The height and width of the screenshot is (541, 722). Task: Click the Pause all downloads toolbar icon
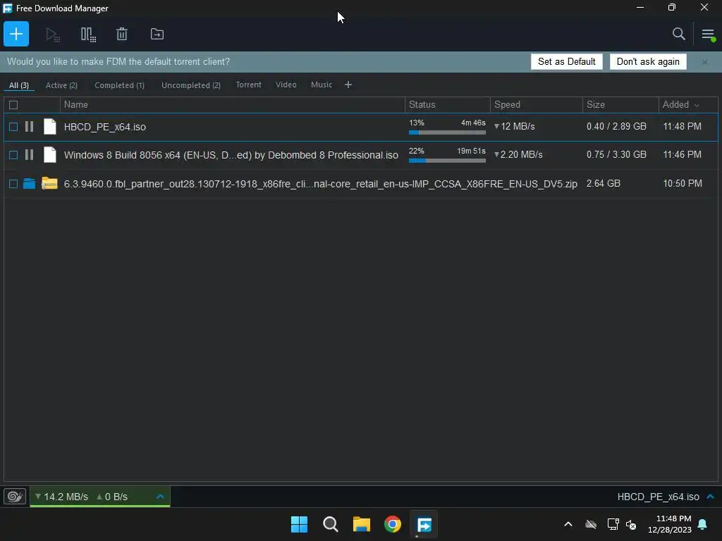[88, 35]
